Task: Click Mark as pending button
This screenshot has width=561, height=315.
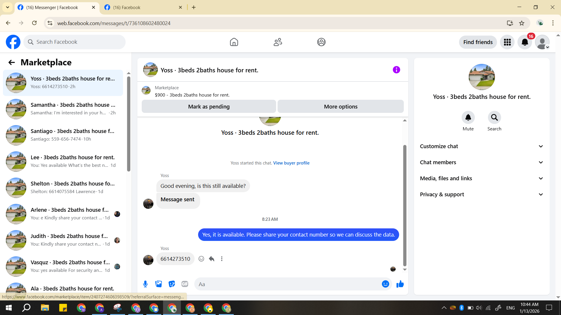Action: point(209,106)
